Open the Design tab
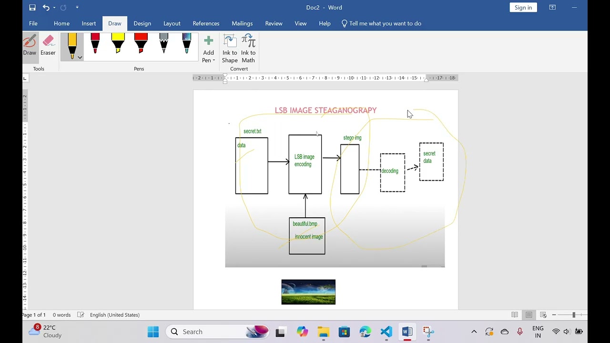Viewport: 610px width, 343px height. 142,23
